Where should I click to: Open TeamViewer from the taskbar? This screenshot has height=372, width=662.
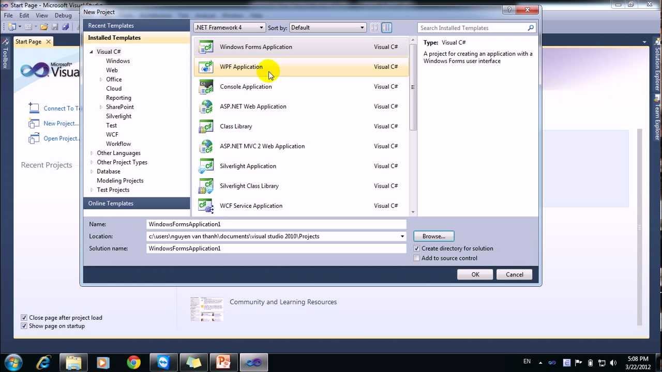163,362
